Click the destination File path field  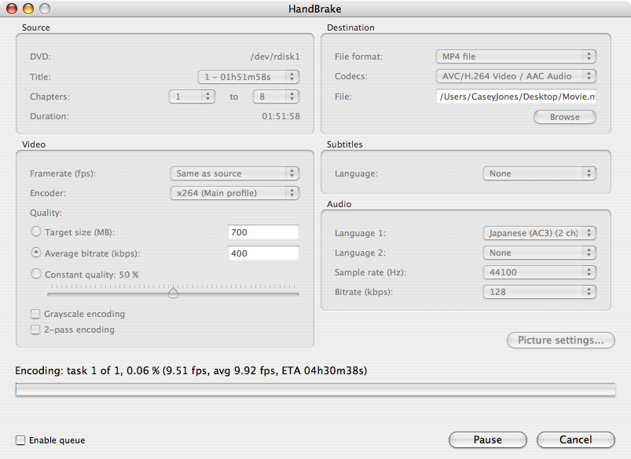tap(516, 97)
